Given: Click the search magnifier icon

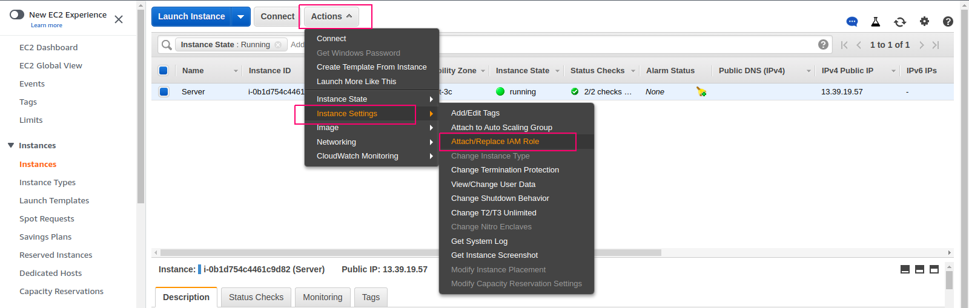Looking at the screenshot, I should pos(167,45).
